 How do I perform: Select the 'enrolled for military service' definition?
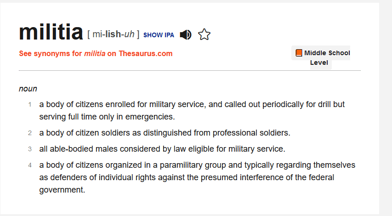point(192,104)
